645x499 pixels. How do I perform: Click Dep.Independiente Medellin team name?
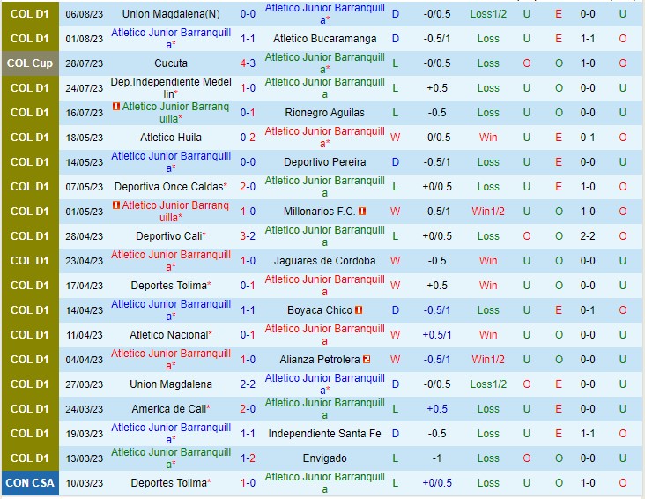171,88
